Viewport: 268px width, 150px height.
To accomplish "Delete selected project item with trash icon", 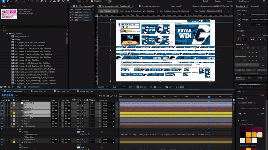I will [x=25, y=87].
